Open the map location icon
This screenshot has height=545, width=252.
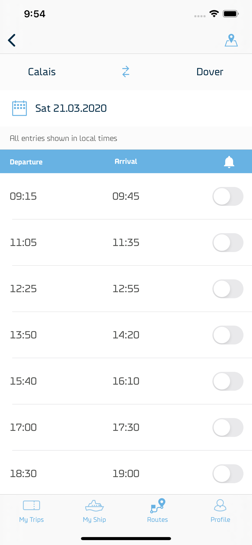(x=231, y=40)
